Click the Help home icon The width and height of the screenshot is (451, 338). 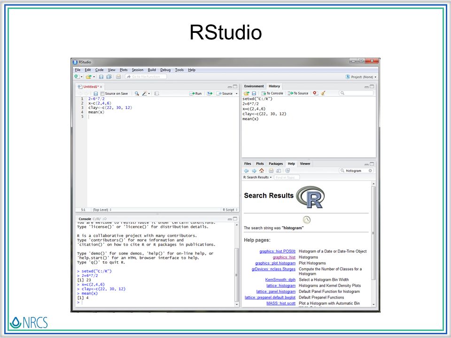pyautogui.click(x=262, y=170)
